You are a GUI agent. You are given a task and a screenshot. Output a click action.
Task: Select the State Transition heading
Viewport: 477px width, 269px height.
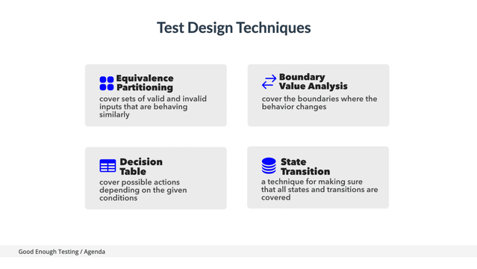[305, 167]
